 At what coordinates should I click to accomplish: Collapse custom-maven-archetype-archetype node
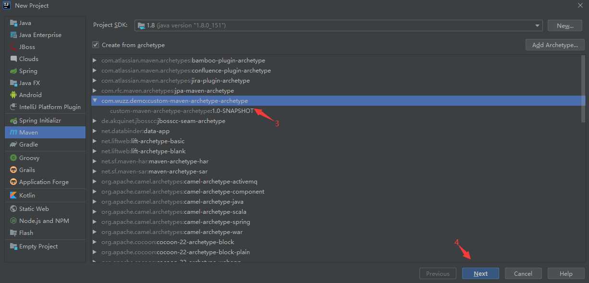click(x=95, y=101)
